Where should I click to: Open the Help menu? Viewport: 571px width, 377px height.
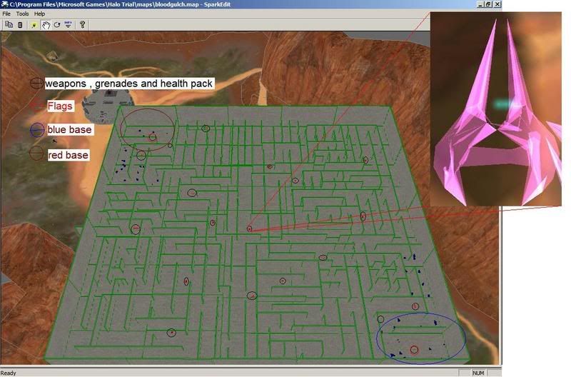click(39, 14)
